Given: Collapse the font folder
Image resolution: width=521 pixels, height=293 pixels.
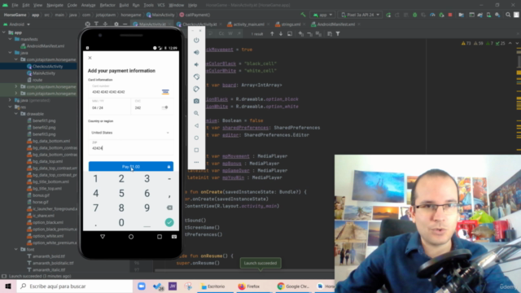Looking at the screenshot, I should coord(16,249).
